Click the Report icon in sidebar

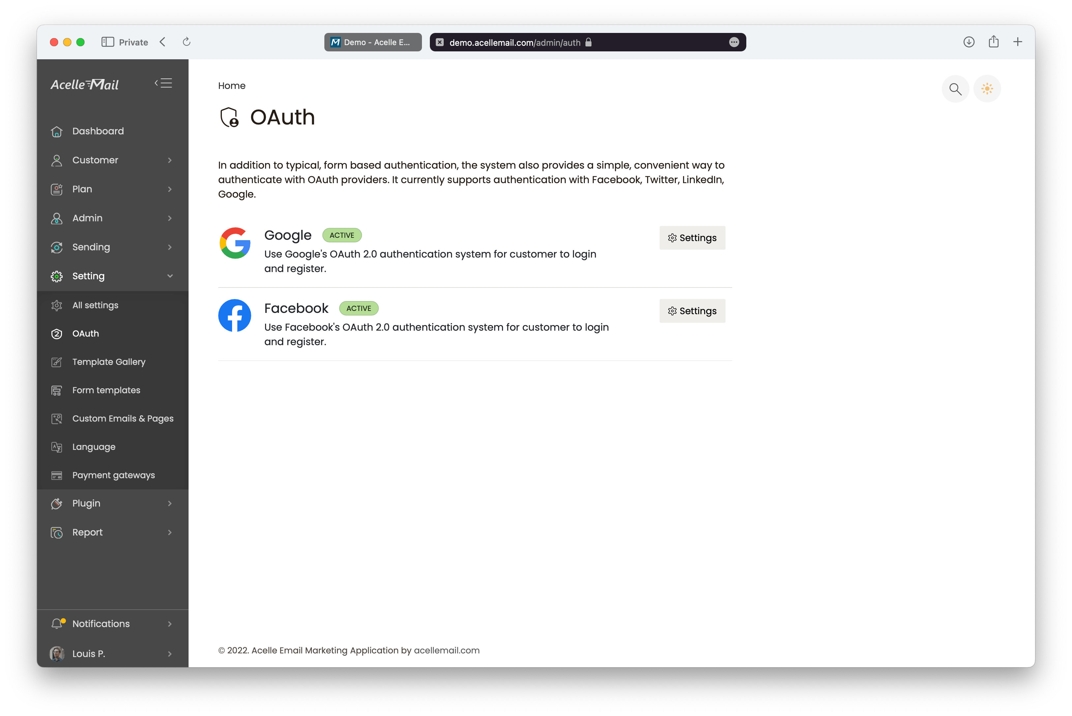coord(57,532)
